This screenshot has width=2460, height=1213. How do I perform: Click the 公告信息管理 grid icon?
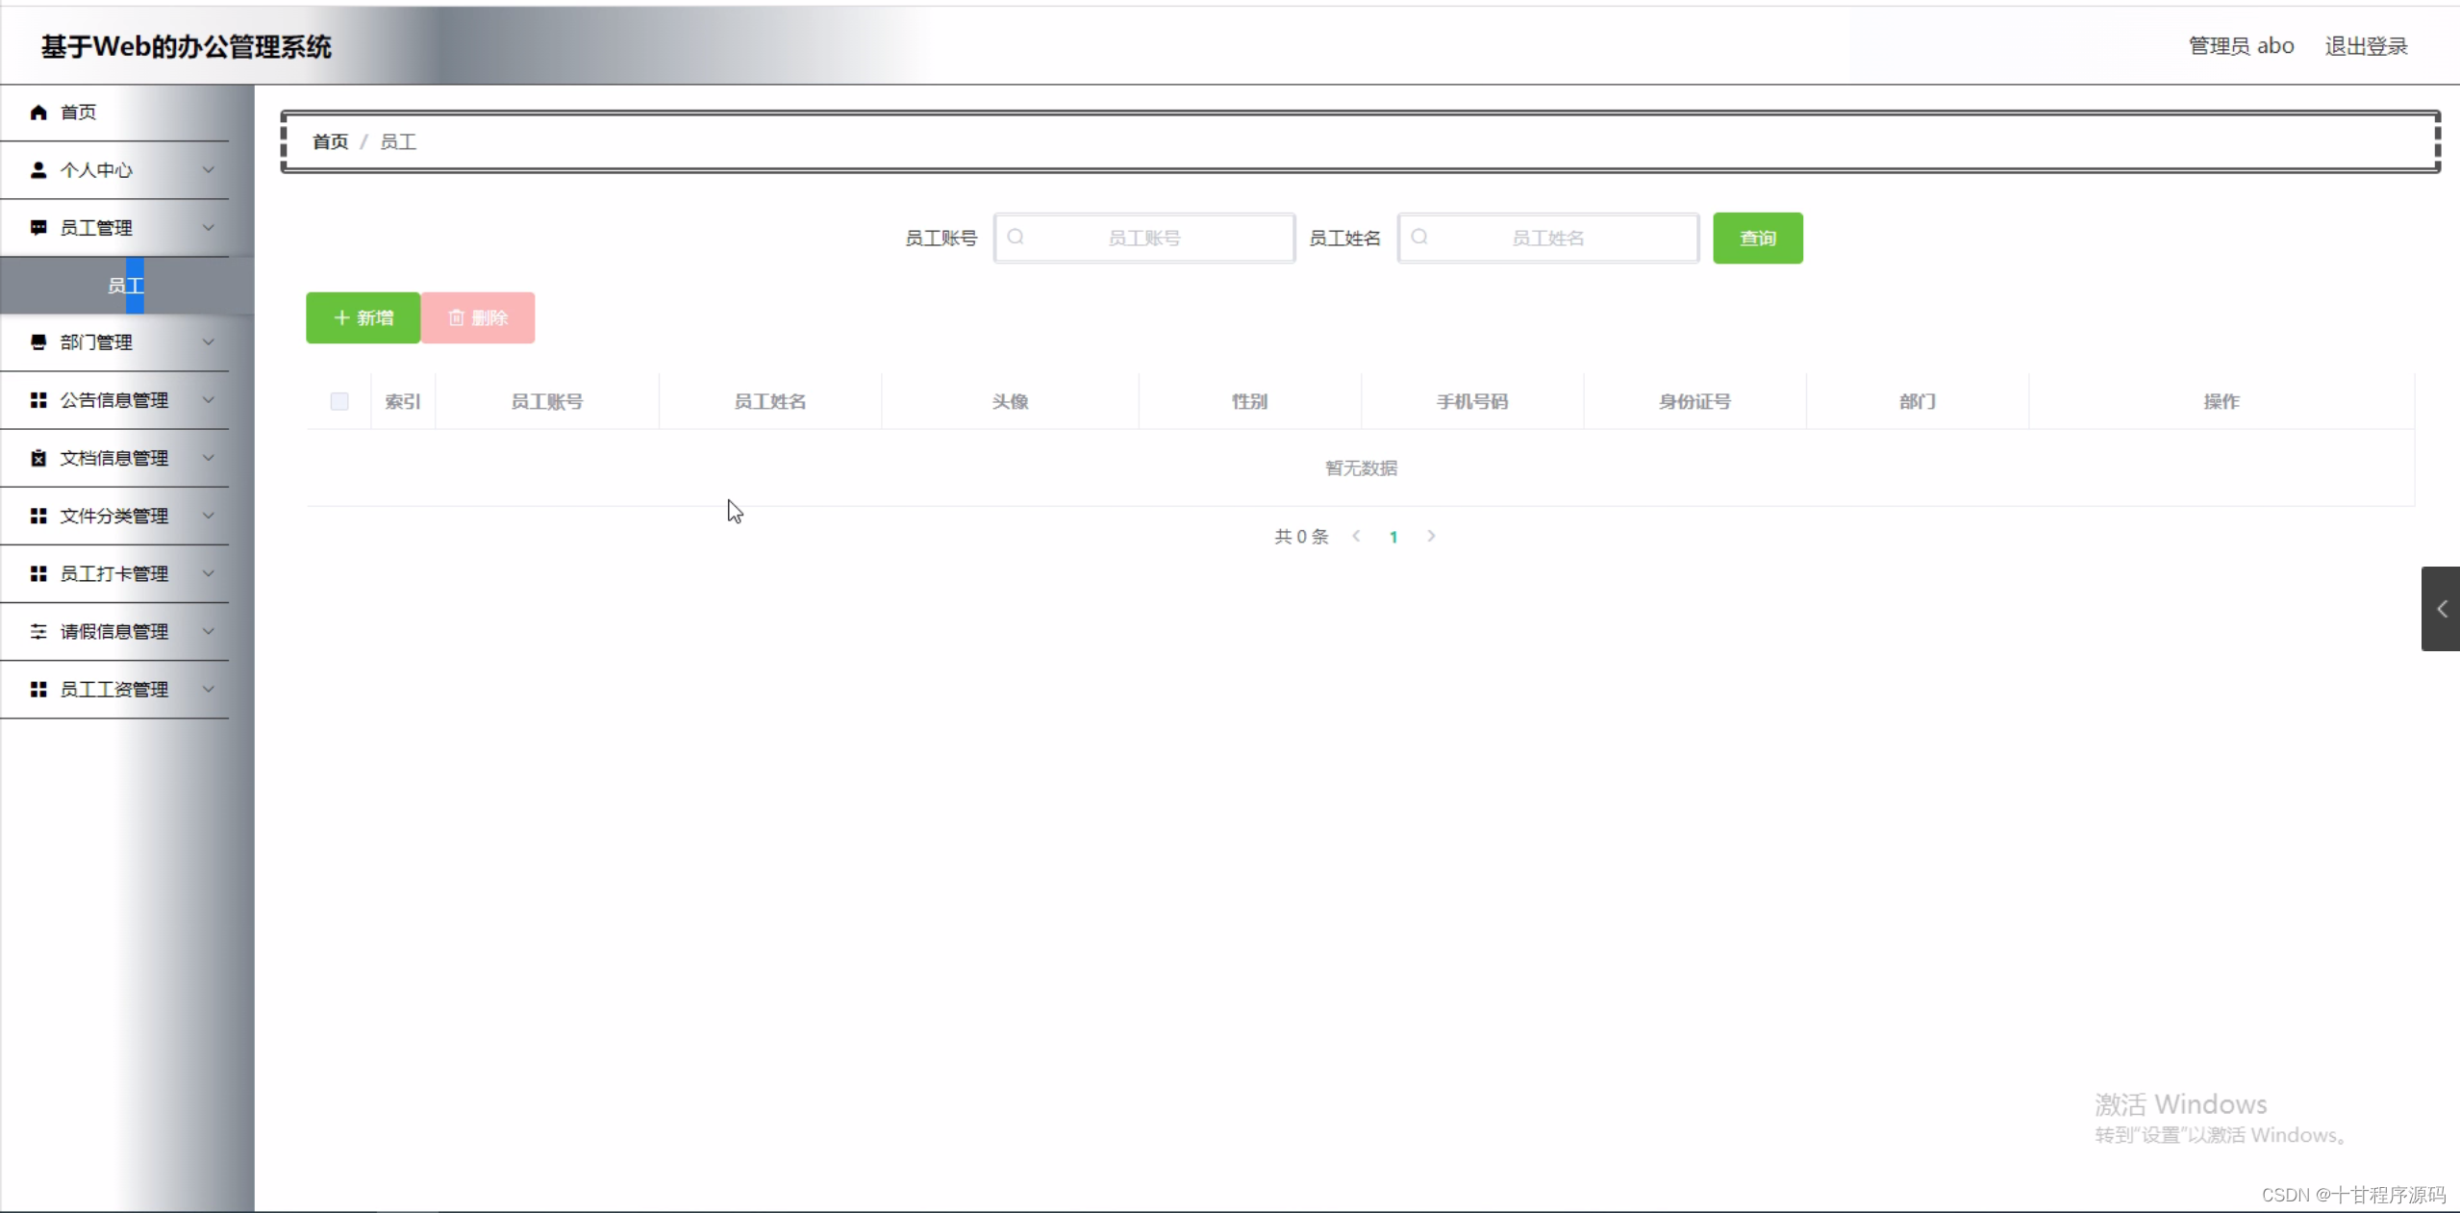click(x=38, y=400)
